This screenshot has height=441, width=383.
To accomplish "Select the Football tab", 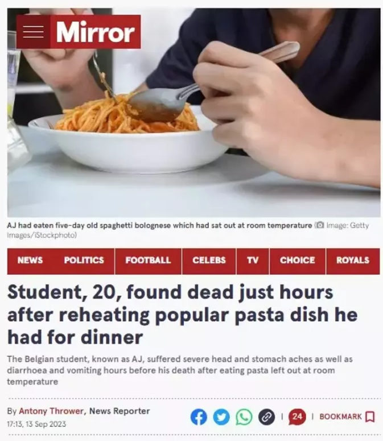I will [x=148, y=260].
